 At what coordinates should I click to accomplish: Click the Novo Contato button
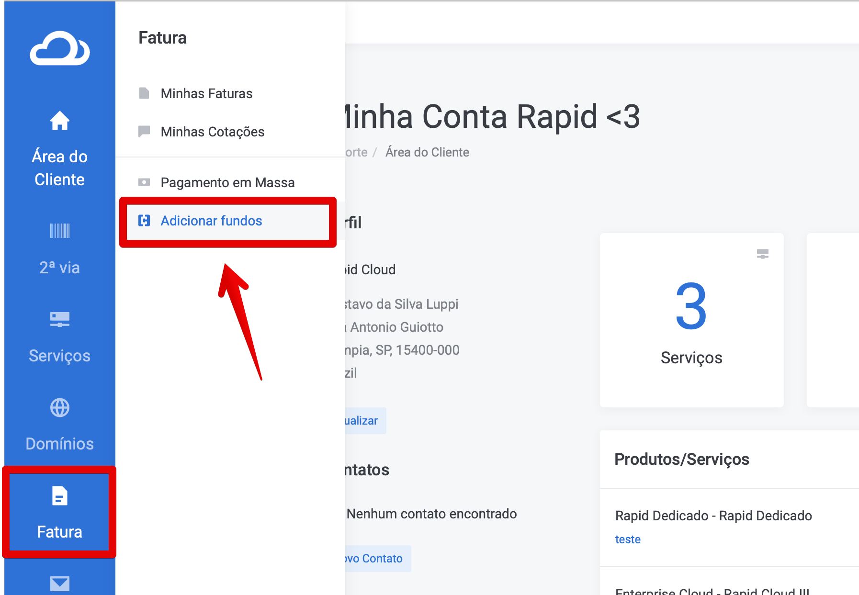click(x=378, y=559)
